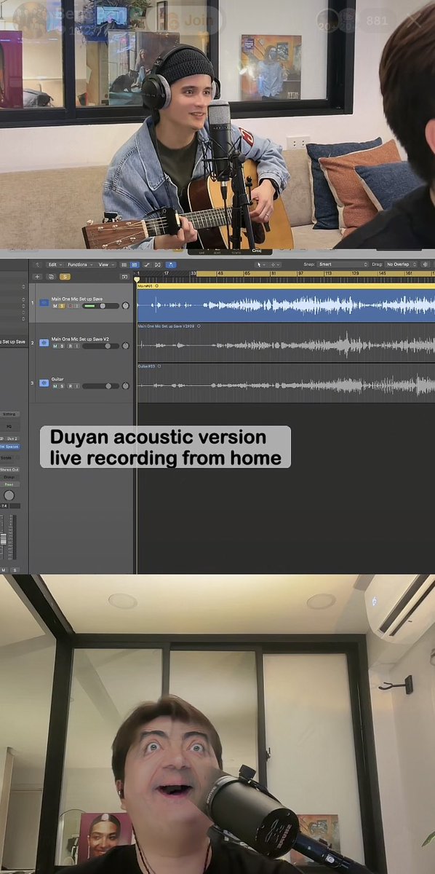435x874 pixels.
Task: Click the track header options icon
Action: pyautogui.click(x=124, y=277)
